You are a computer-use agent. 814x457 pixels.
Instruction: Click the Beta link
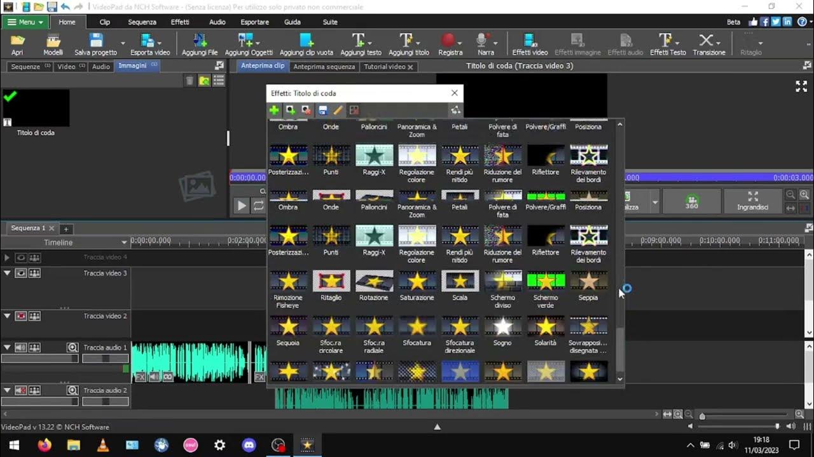click(x=734, y=22)
